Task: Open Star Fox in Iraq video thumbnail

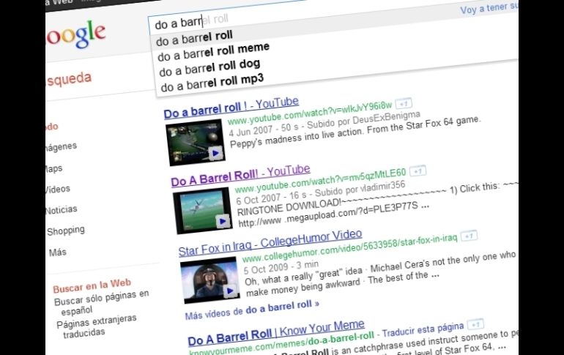Action: tap(209, 280)
